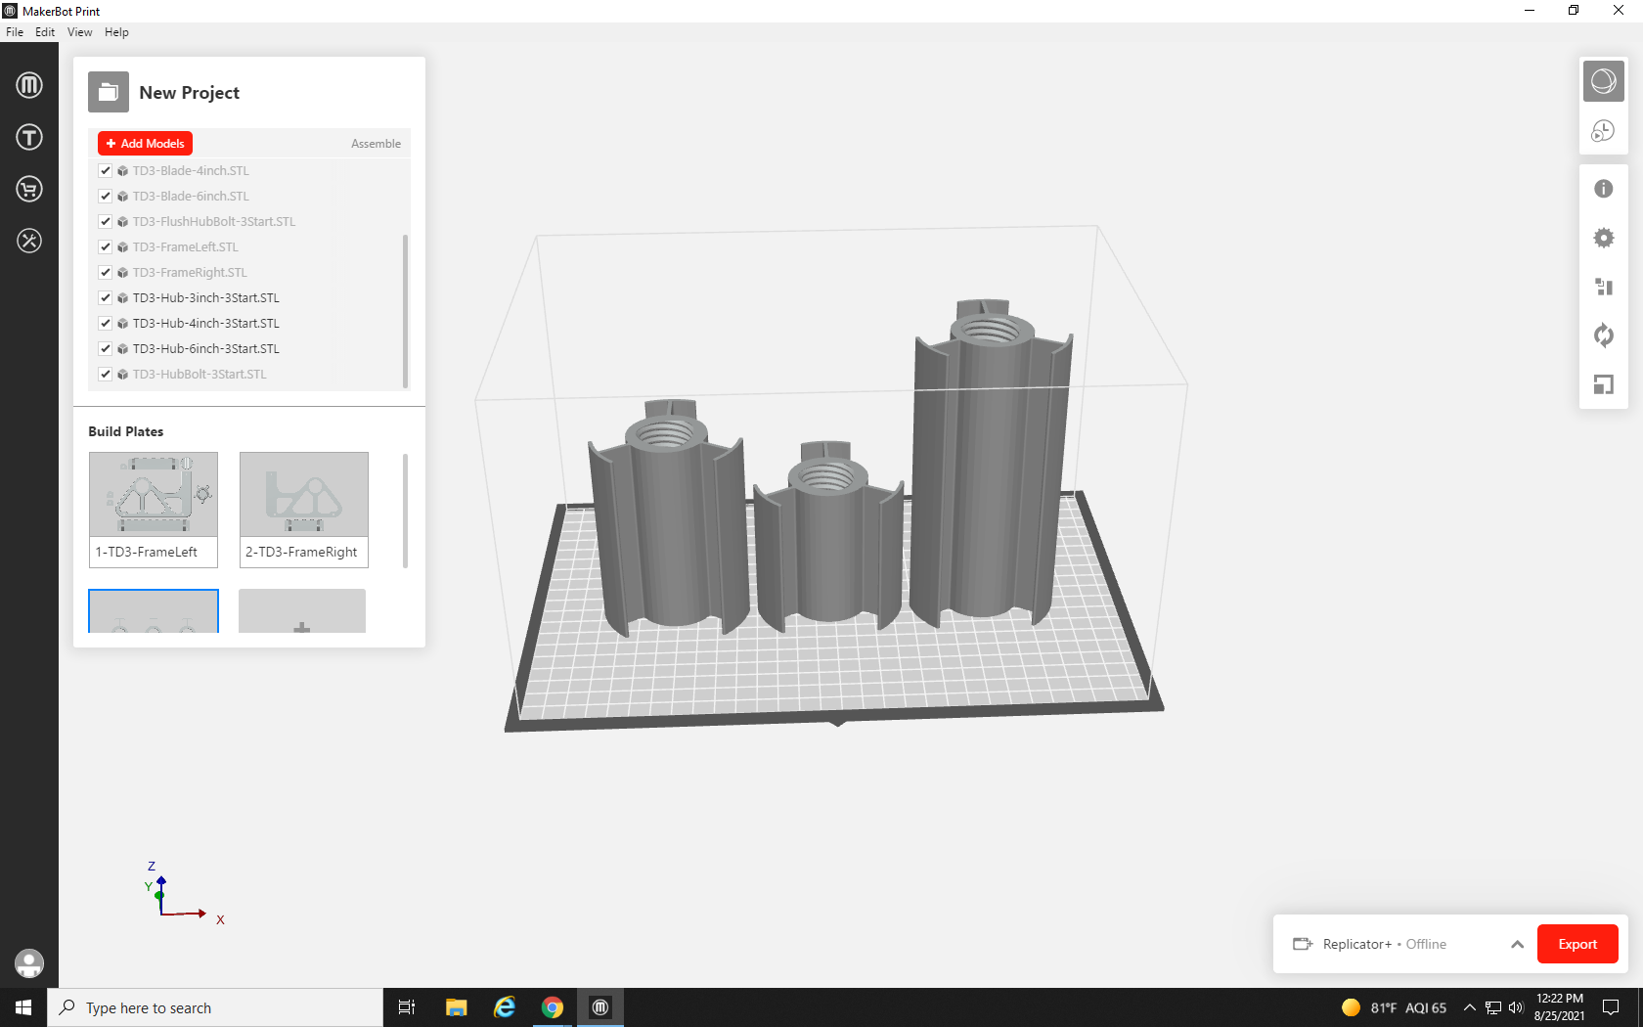1643x1027 pixels.
Task: Uncheck TD3-Blade-6inch.STL checkbox
Action: [106, 196]
